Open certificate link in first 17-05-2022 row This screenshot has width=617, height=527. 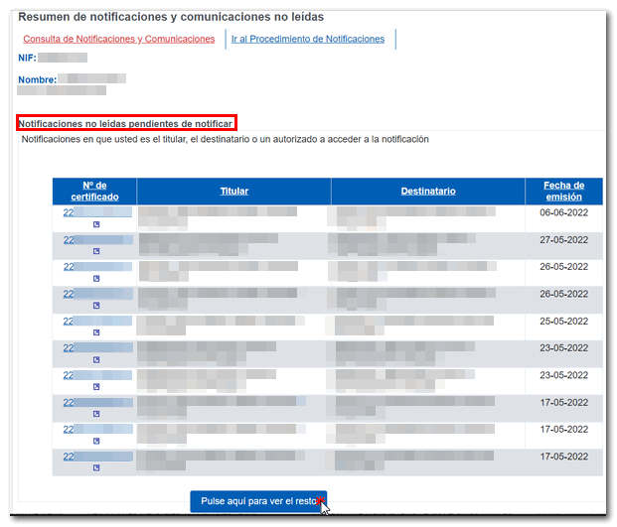click(x=94, y=402)
